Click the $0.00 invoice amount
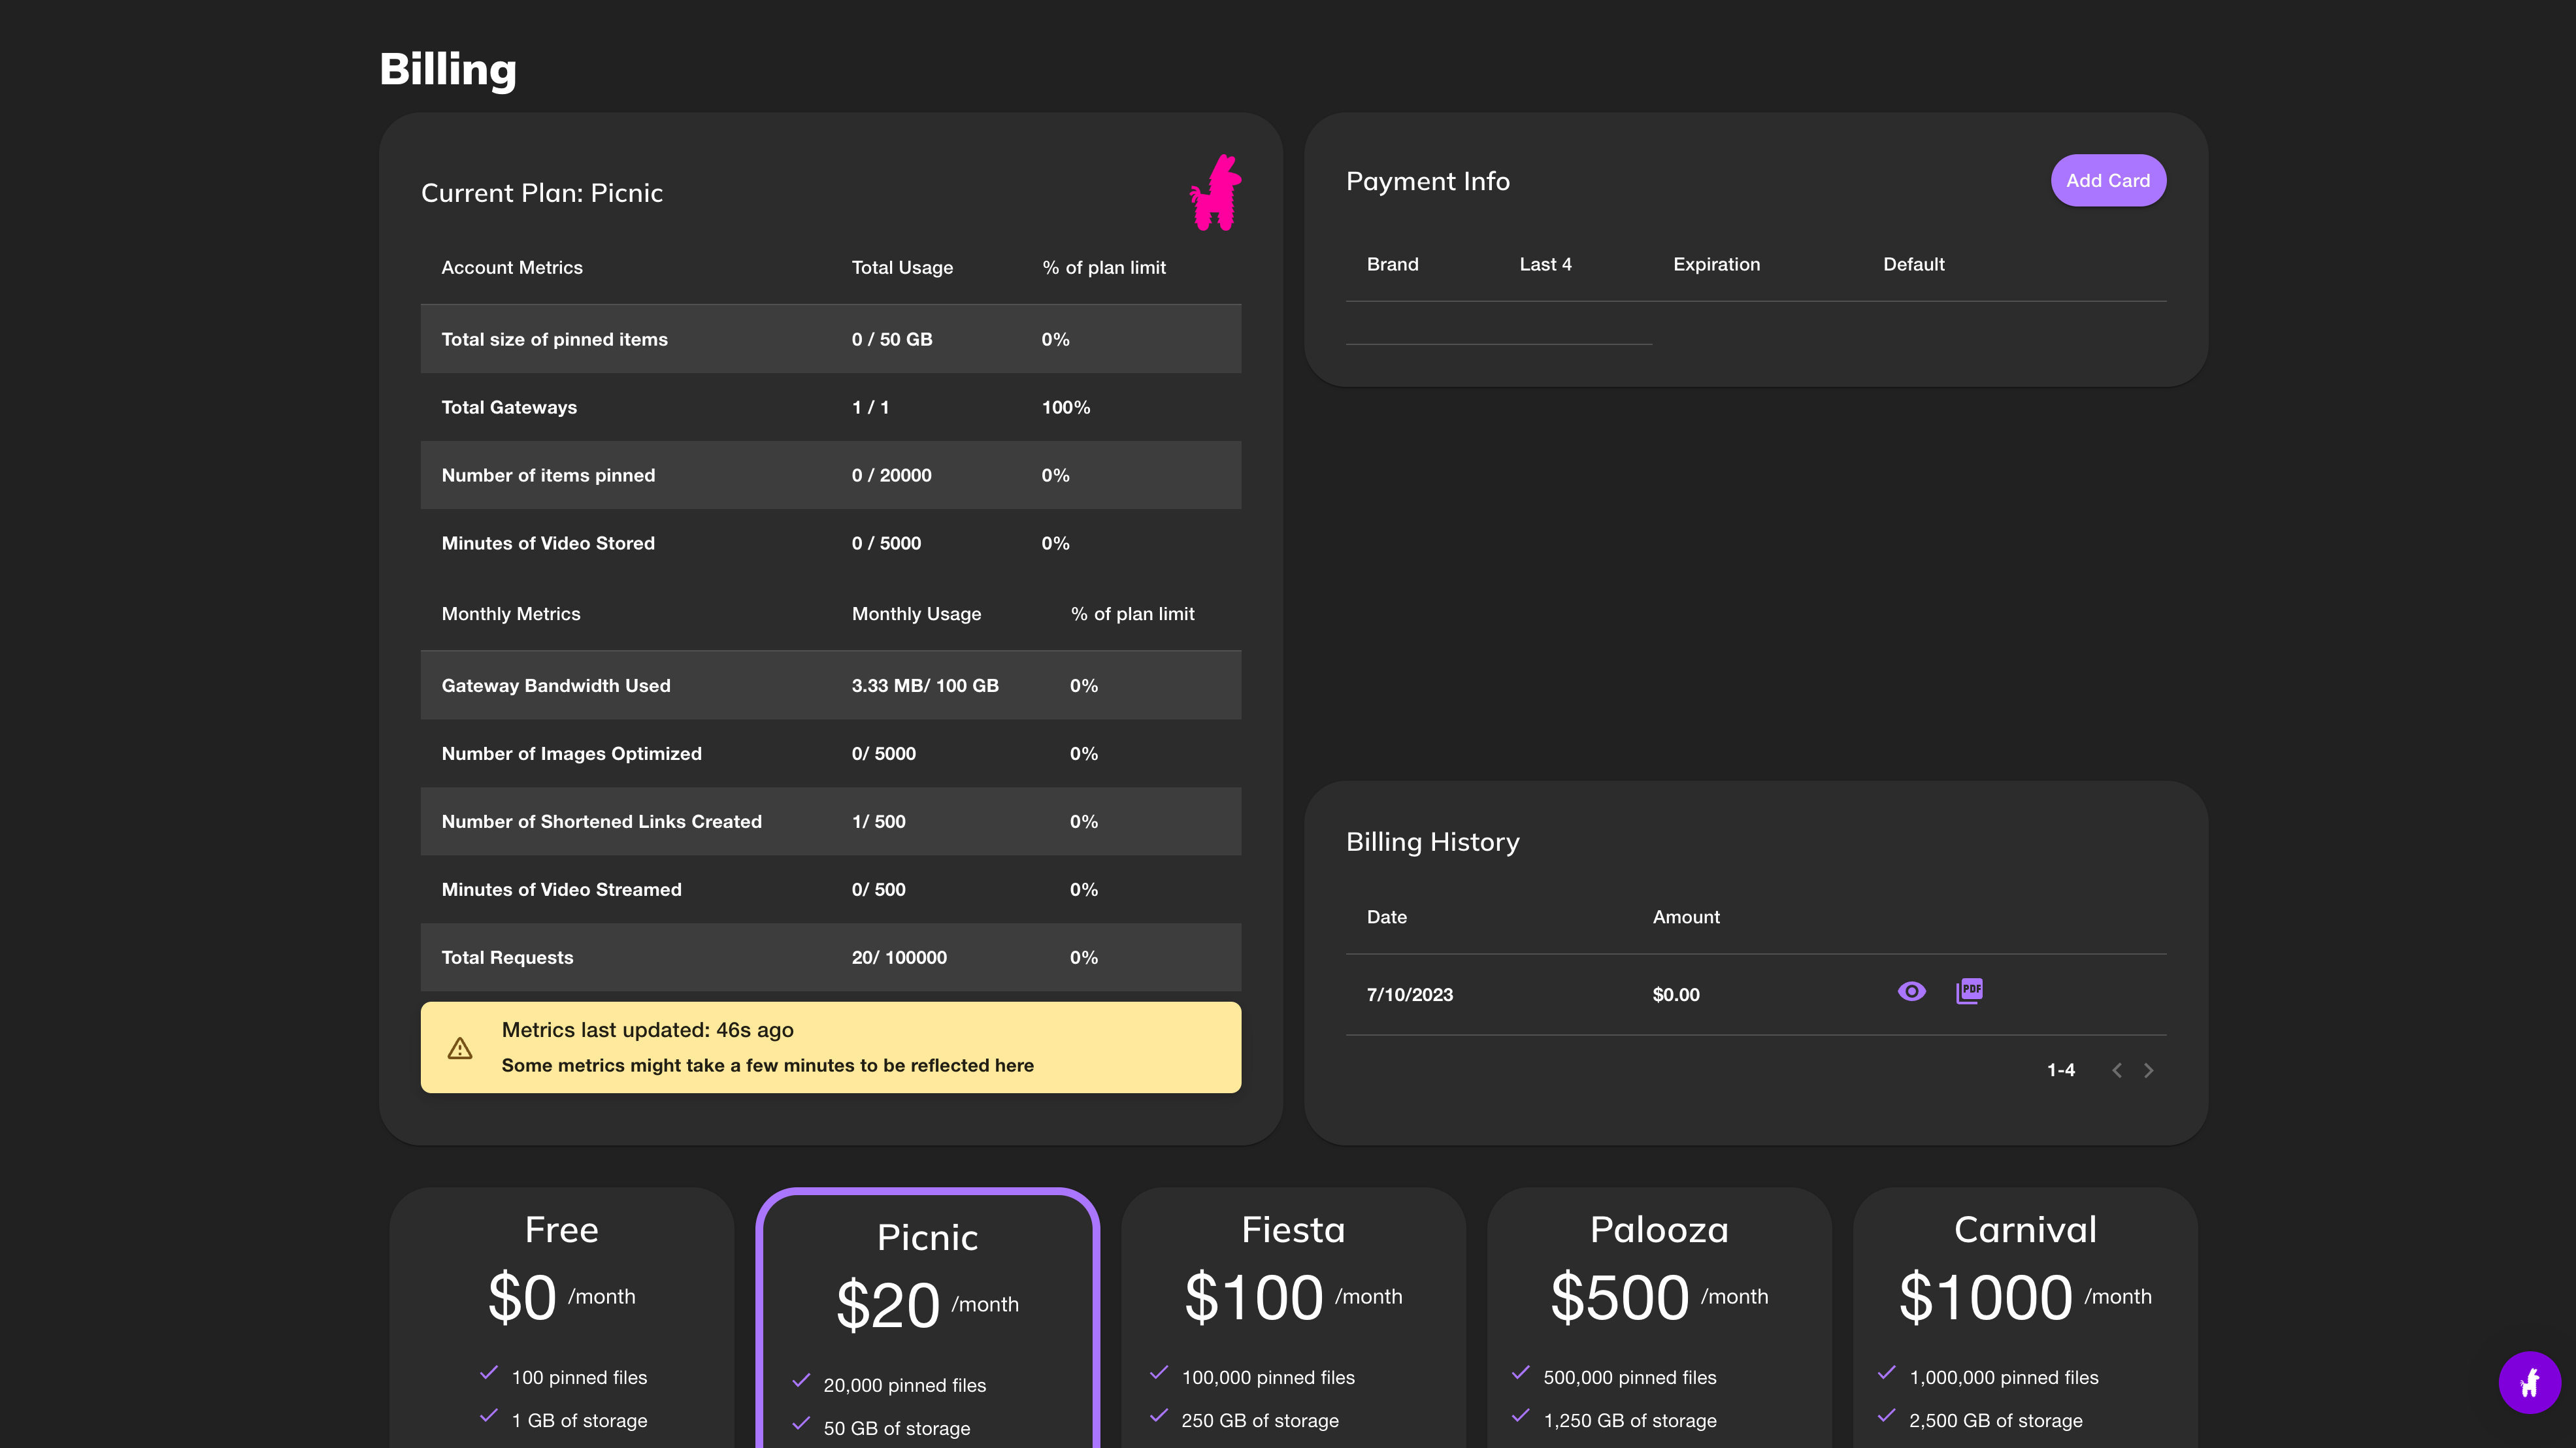Screen dimensions: 2576x1448 point(1675,994)
